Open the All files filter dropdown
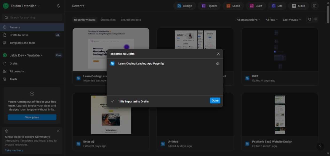 [x=272, y=20]
